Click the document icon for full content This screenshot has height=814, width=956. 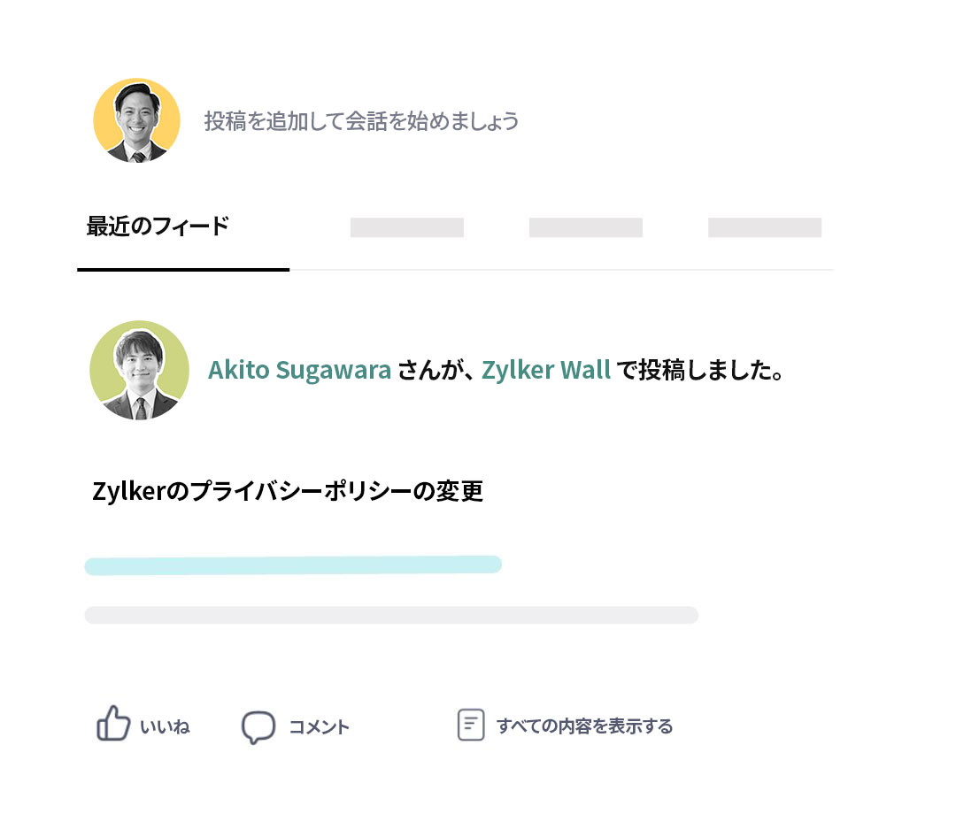tap(470, 725)
